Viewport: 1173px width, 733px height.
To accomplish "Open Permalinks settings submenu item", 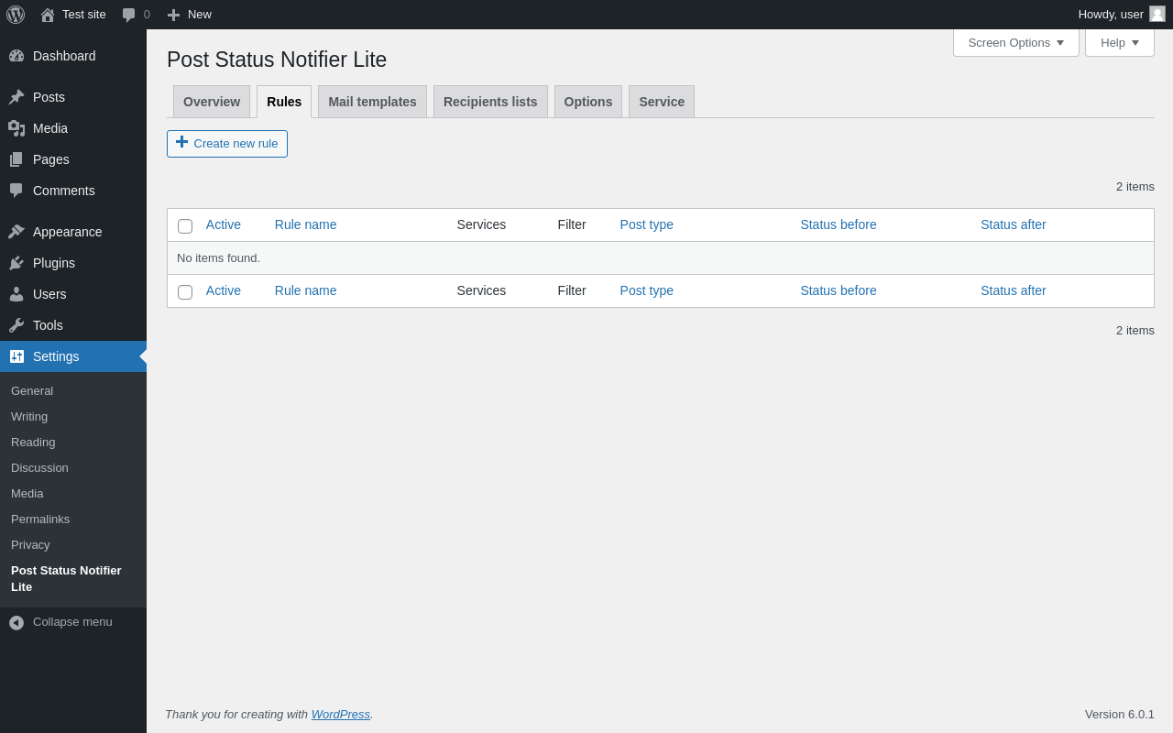I will click(40, 519).
